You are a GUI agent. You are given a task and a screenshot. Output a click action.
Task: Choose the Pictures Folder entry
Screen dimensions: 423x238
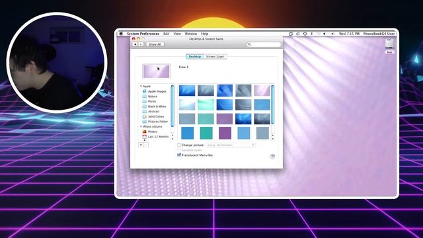pyautogui.click(x=158, y=122)
